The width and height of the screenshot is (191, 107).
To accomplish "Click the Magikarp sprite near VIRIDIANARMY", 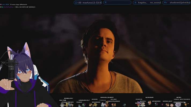I will [x=149, y=103].
